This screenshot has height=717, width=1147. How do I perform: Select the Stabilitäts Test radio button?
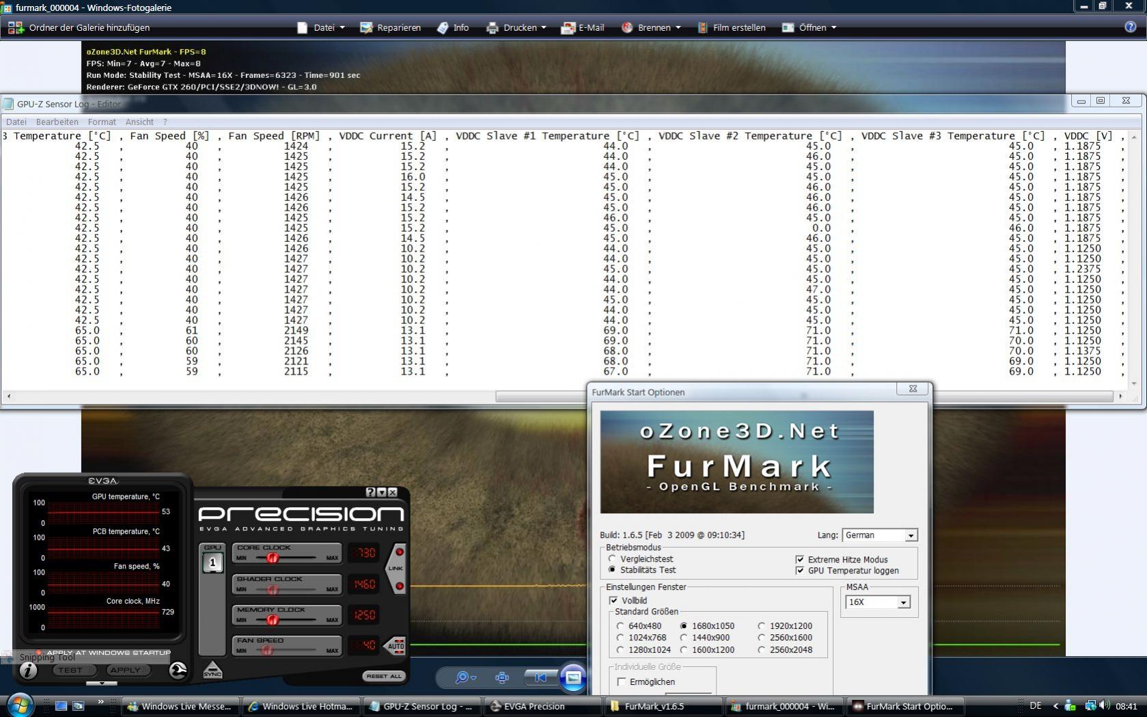click(x=612, y=569)
